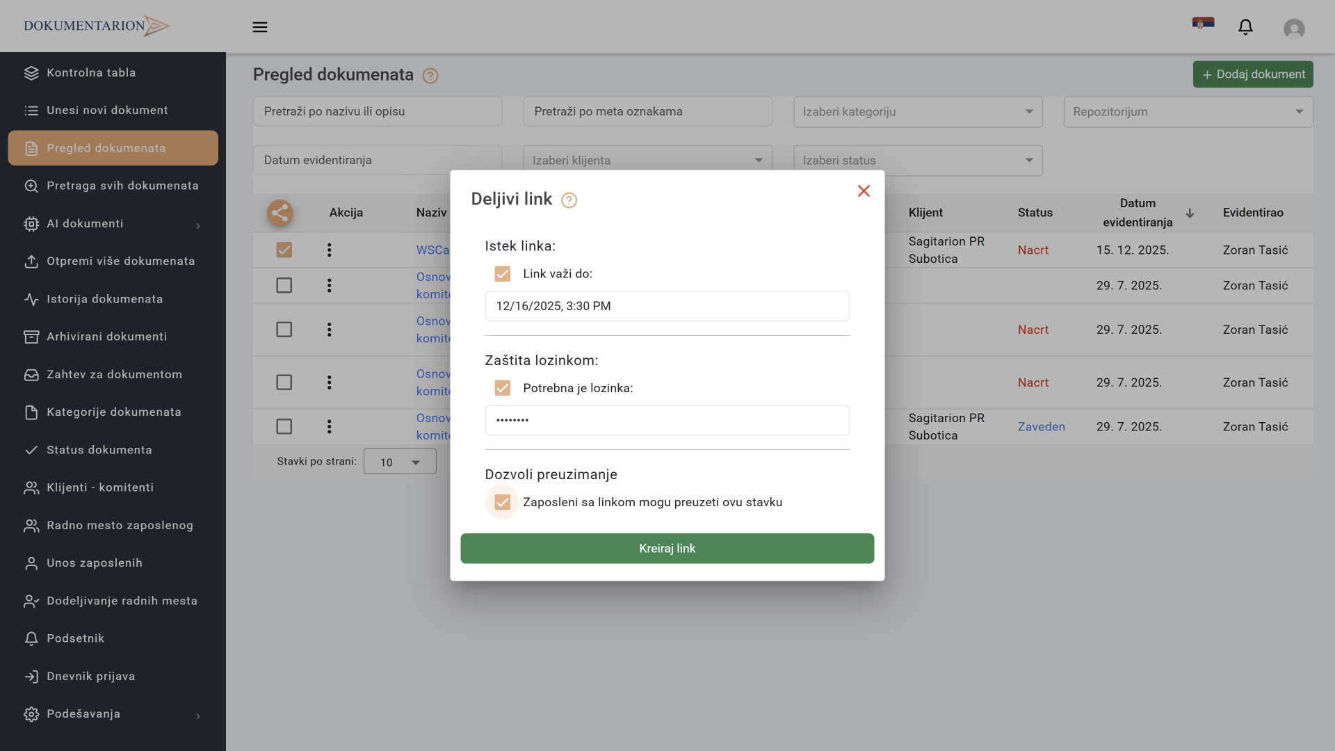Viewport: 1335px width, 751px height.
Task: Click the 'Kreiraj link' button
Action: pos(667,549)
